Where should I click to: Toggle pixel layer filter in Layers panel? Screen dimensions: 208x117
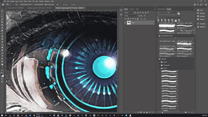(135, 13)
